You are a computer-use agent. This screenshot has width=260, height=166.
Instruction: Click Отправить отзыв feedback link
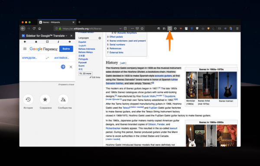(x=66, y=84)
